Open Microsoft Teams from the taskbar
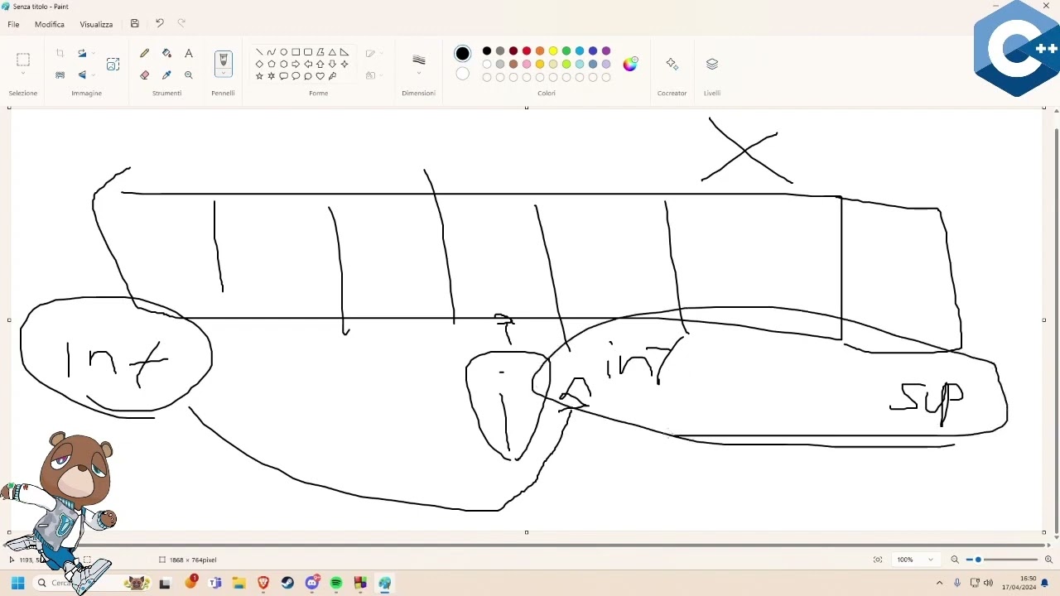This screenshot has width=1060, height=596. tap(215, 583)
